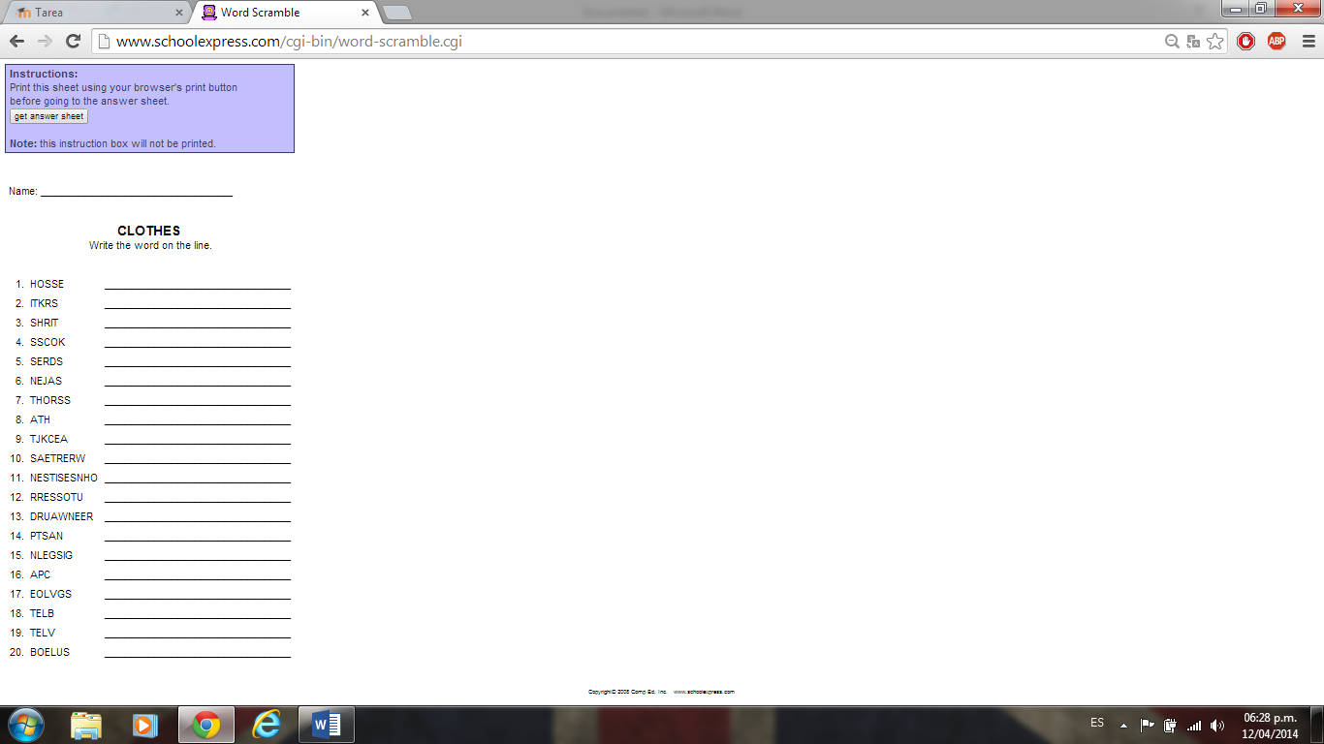This screenshot has height=744, width=1324.
Task: Open the taskbar clock and date
Action: pos(1270,726)
